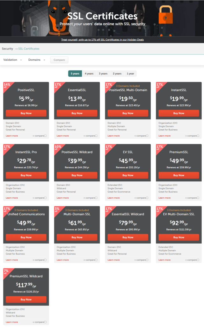
Task: Learn more about EV SSL
Action: pos(114,198)
